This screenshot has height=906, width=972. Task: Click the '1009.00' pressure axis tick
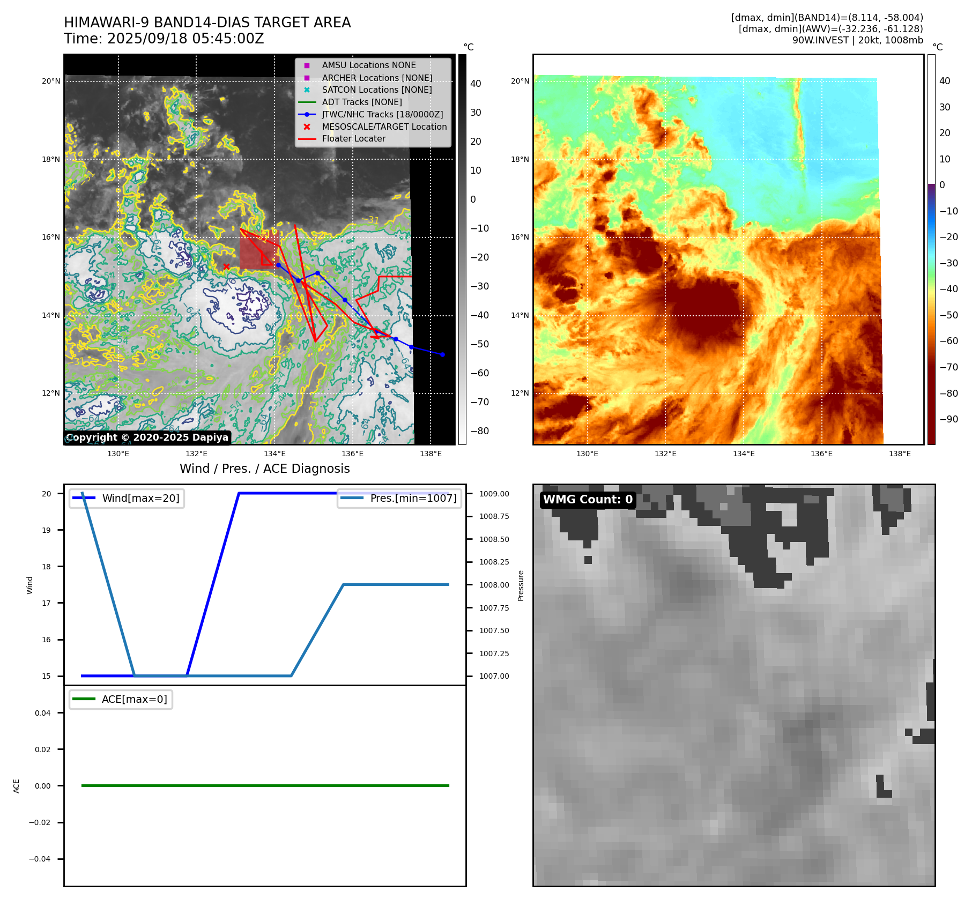coord(494,494)
